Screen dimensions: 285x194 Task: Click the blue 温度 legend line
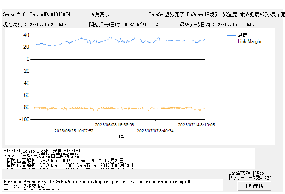coord(231,35)
